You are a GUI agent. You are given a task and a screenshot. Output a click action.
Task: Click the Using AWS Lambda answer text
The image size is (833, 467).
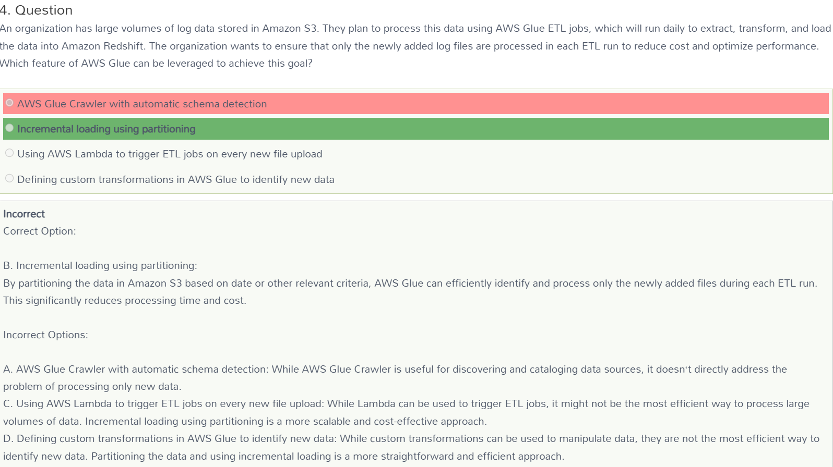[x=170, y=154]
